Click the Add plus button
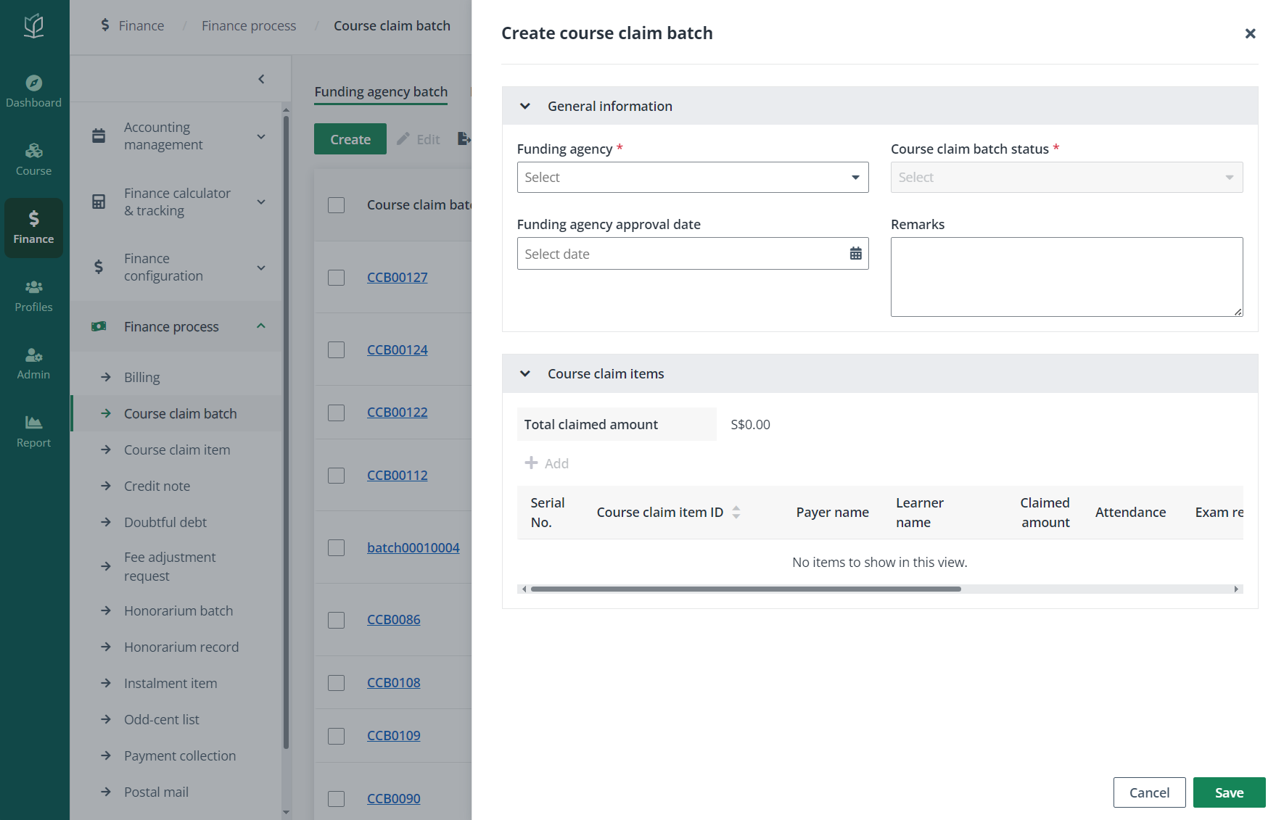The image size is (1276, 820). (547, 463)
